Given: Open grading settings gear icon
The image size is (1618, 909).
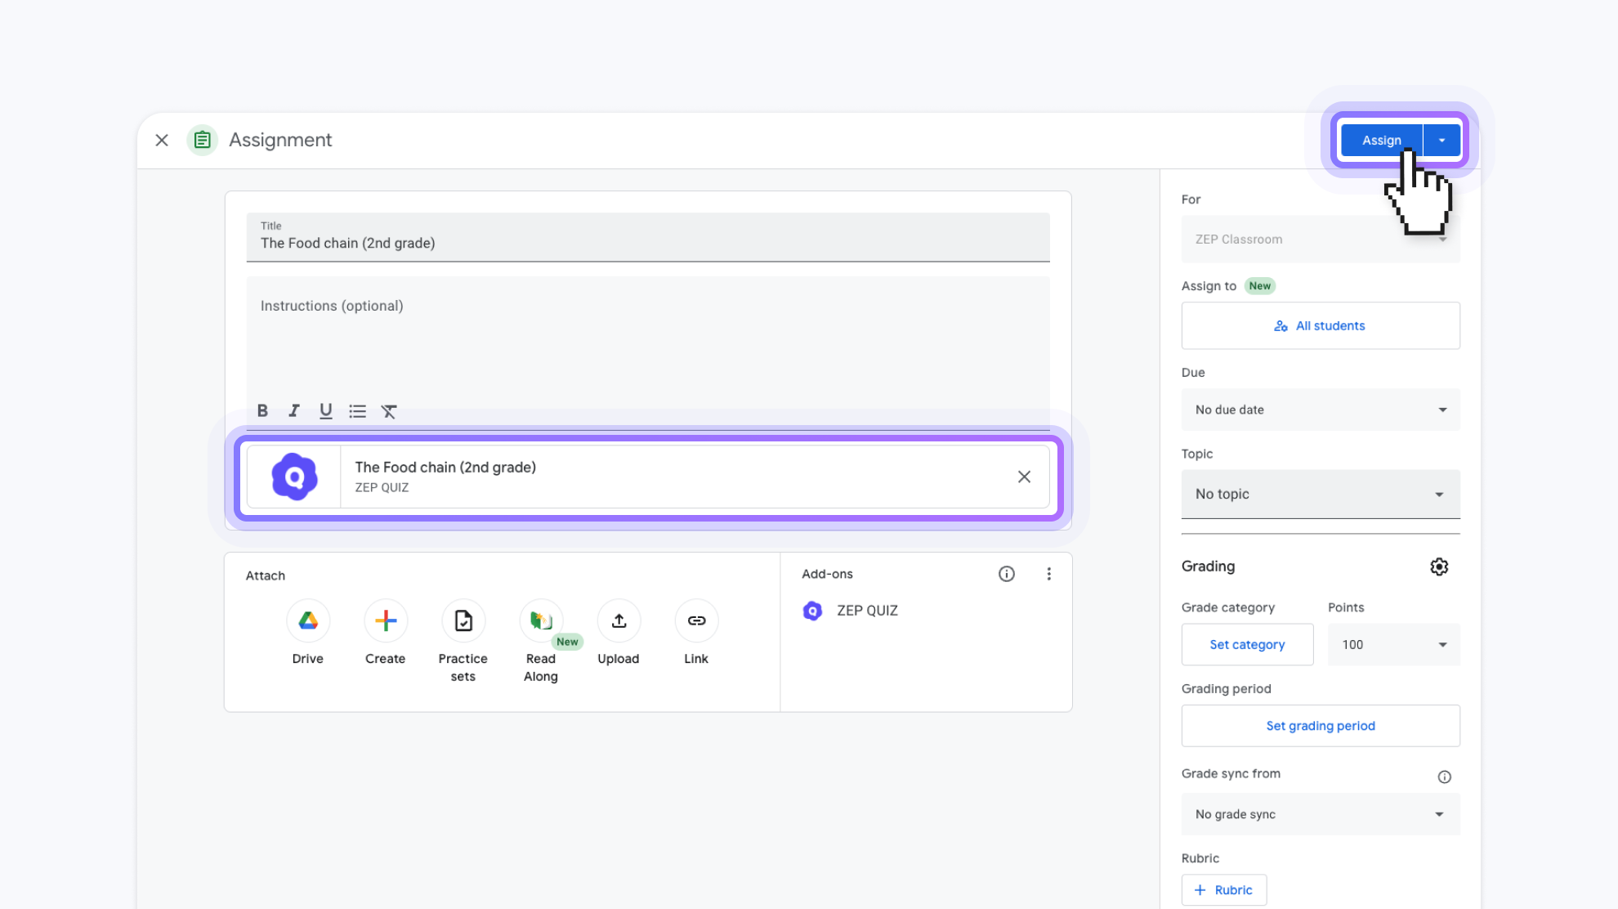Looking at the screenshot, I should [1439, 566].
